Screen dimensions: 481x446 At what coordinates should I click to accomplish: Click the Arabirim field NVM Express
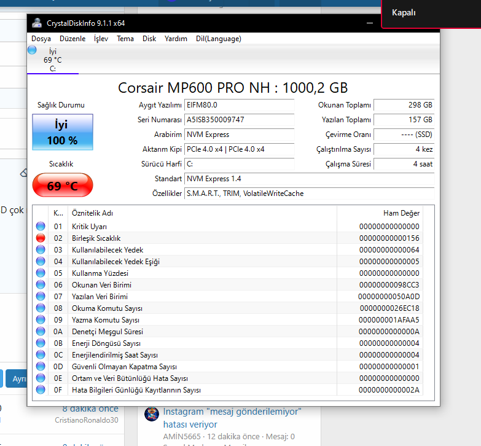click(240, 135)
